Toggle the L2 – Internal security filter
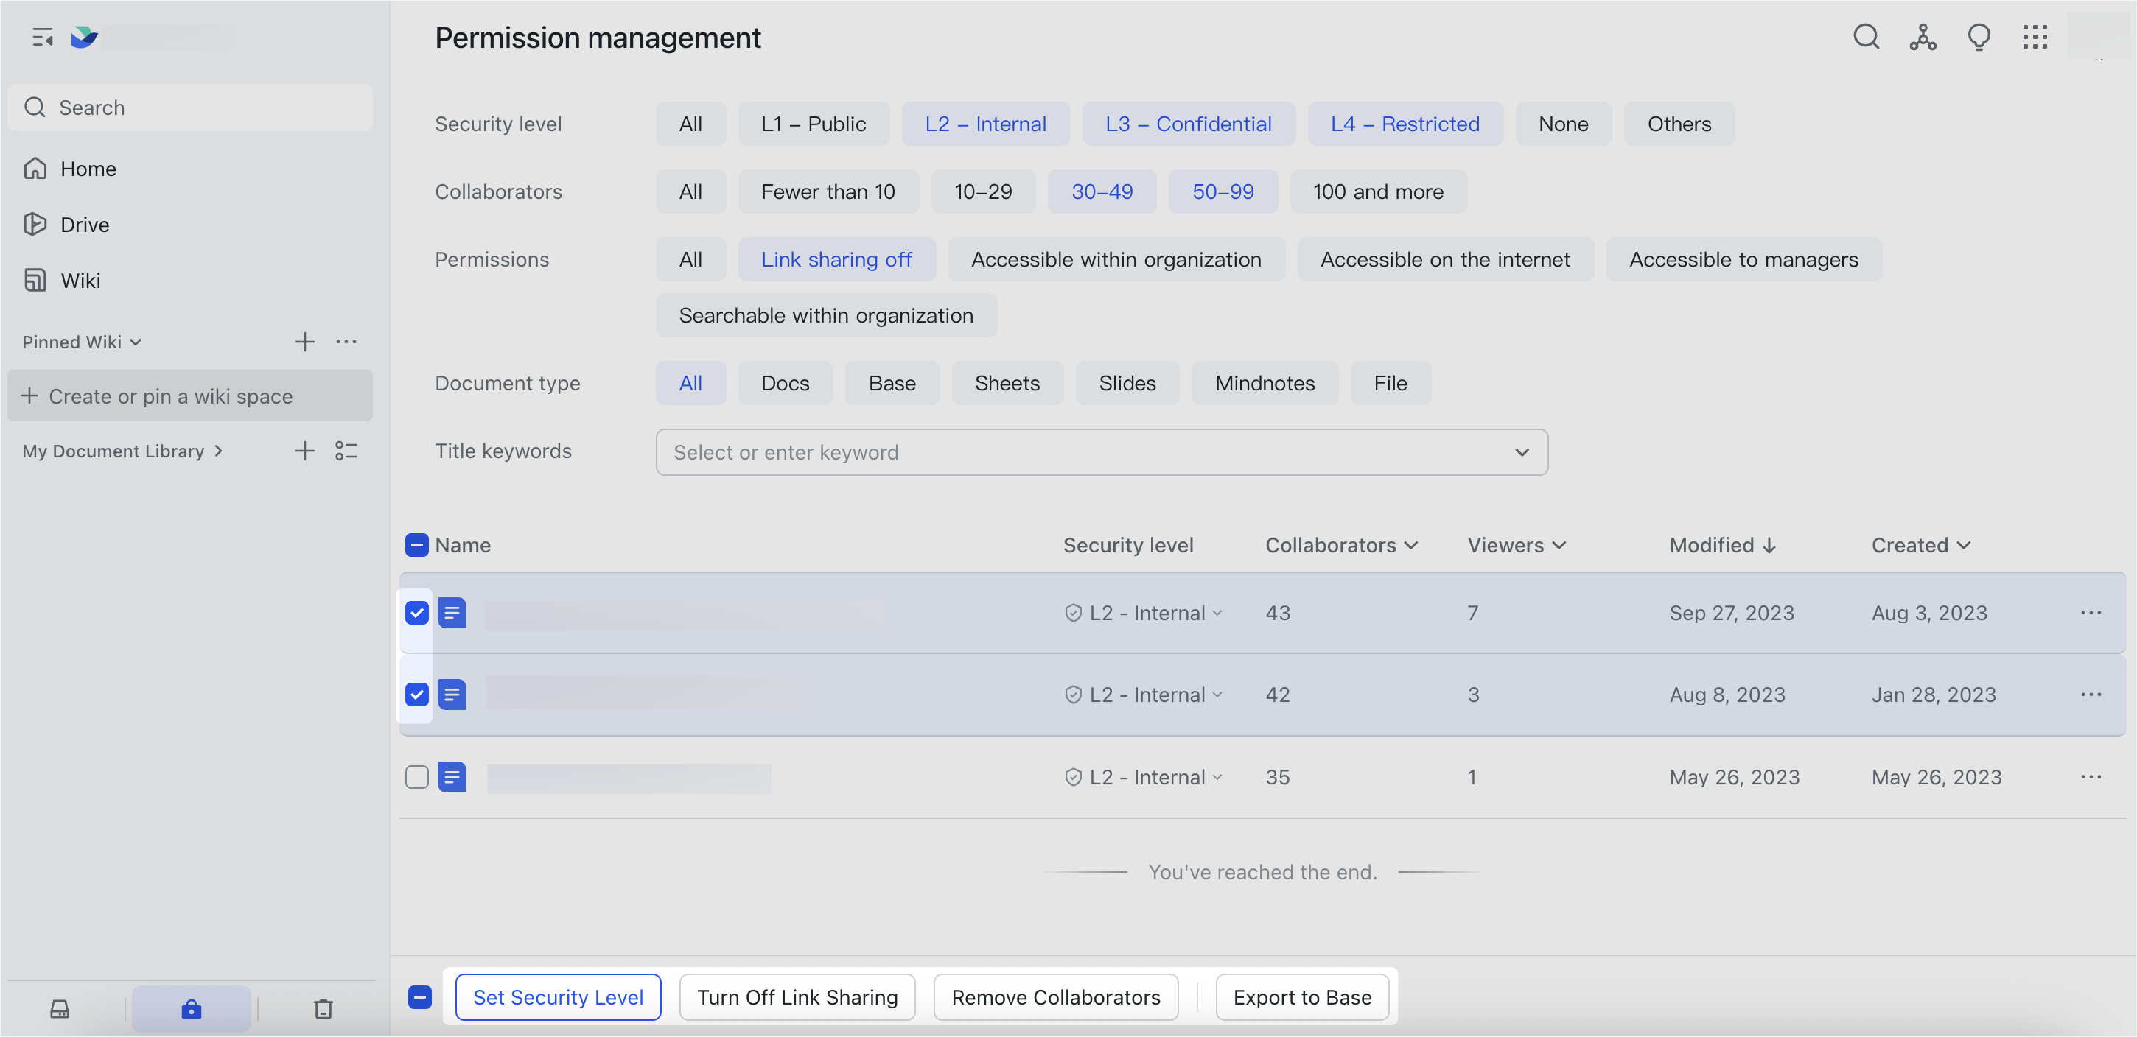The image size is (2137, 1037). (985, 124)
